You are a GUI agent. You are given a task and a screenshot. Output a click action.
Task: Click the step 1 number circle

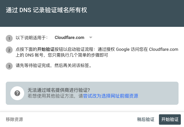tap(9, 38)
